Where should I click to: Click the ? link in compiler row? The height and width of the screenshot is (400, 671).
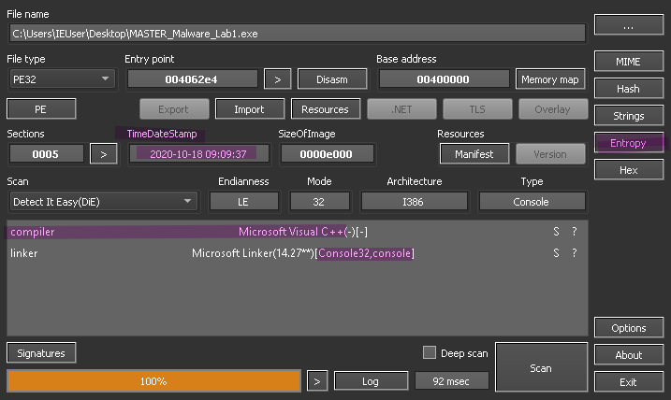(575, 232)
